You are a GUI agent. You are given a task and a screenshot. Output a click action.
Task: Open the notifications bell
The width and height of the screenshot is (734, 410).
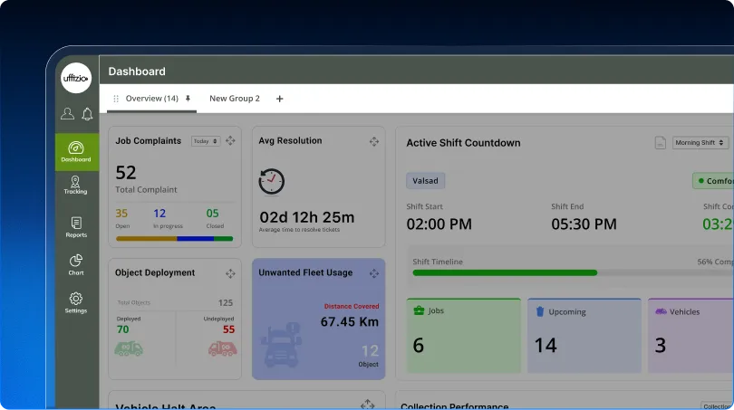87,114
